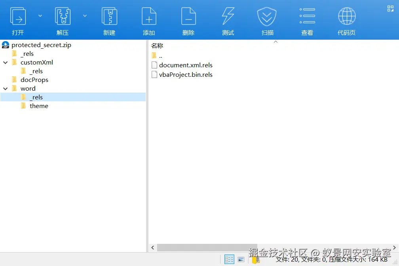
Task: Select the document.xml.rels file name
Action: point(186,65)
